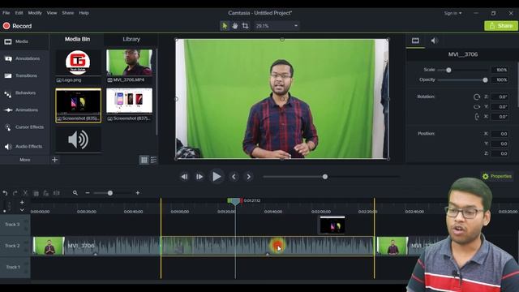This screenshot has width=519, height=292.
Task: Click the Play button
Action: (x=217, y=177)
